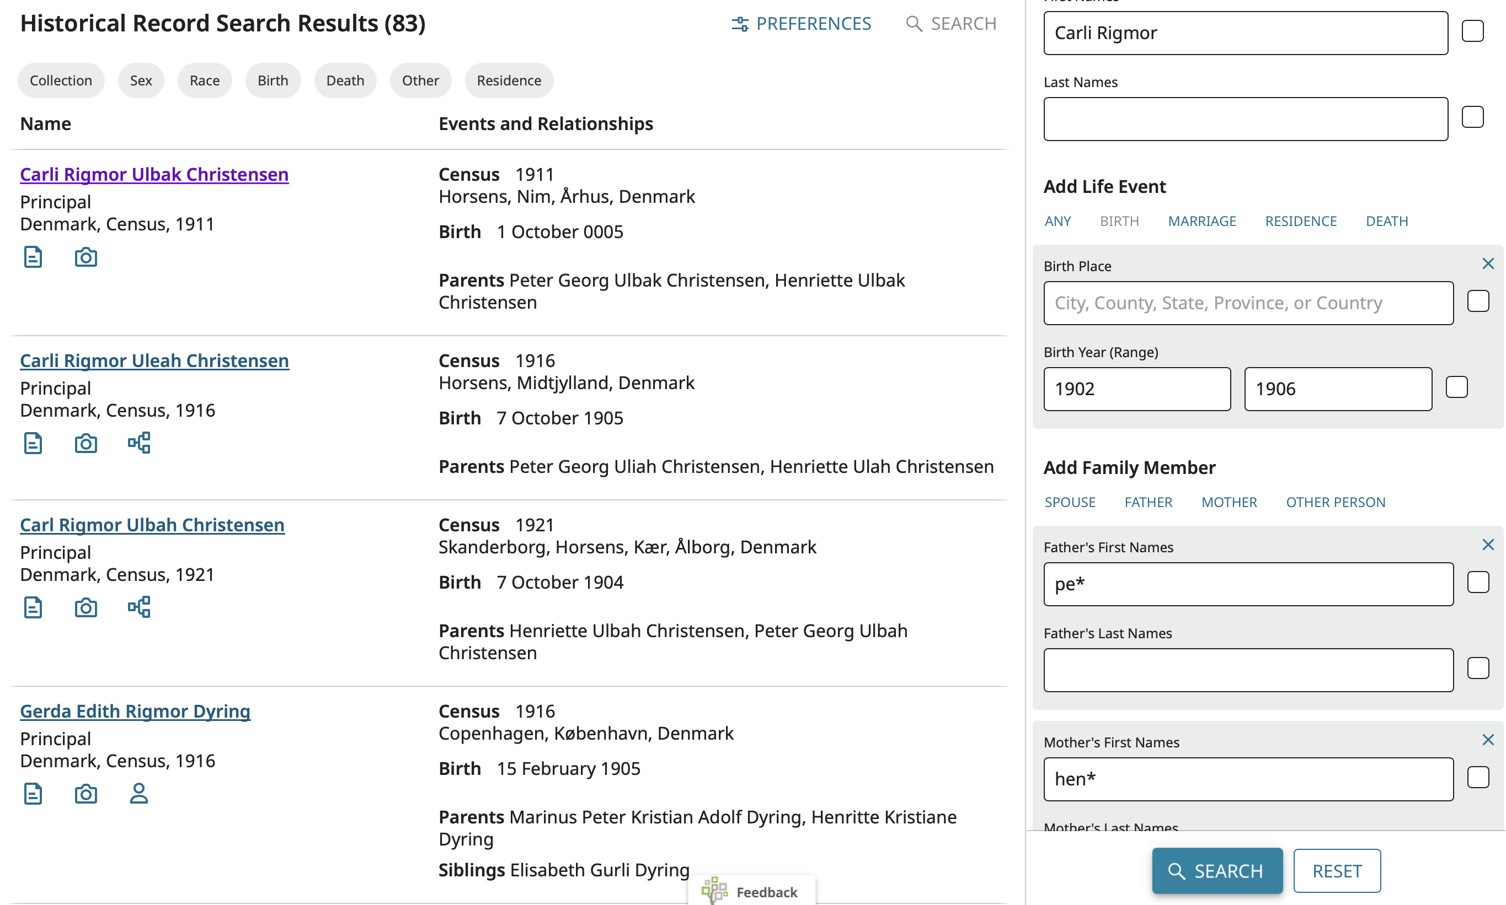This screenshot has width=1506, height=905.
Task: Click the person profile icon under Gerda Edith Rigmor Dyring
Action: (138, 794)
